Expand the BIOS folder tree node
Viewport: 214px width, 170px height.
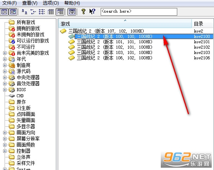5,90
